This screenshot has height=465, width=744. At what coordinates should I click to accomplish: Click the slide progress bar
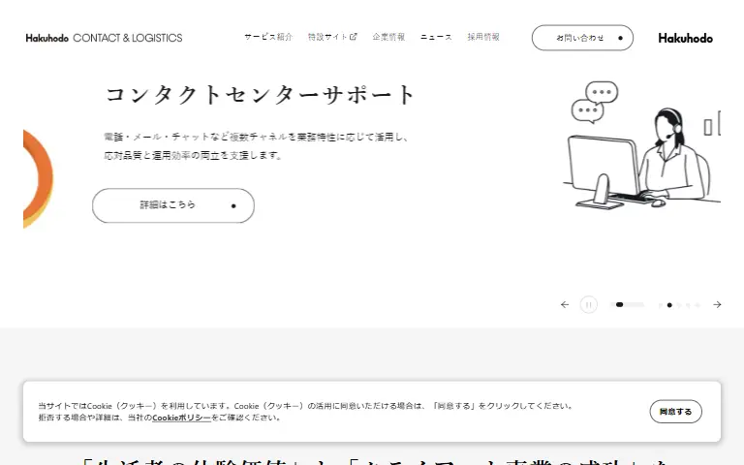click(627, 304)
